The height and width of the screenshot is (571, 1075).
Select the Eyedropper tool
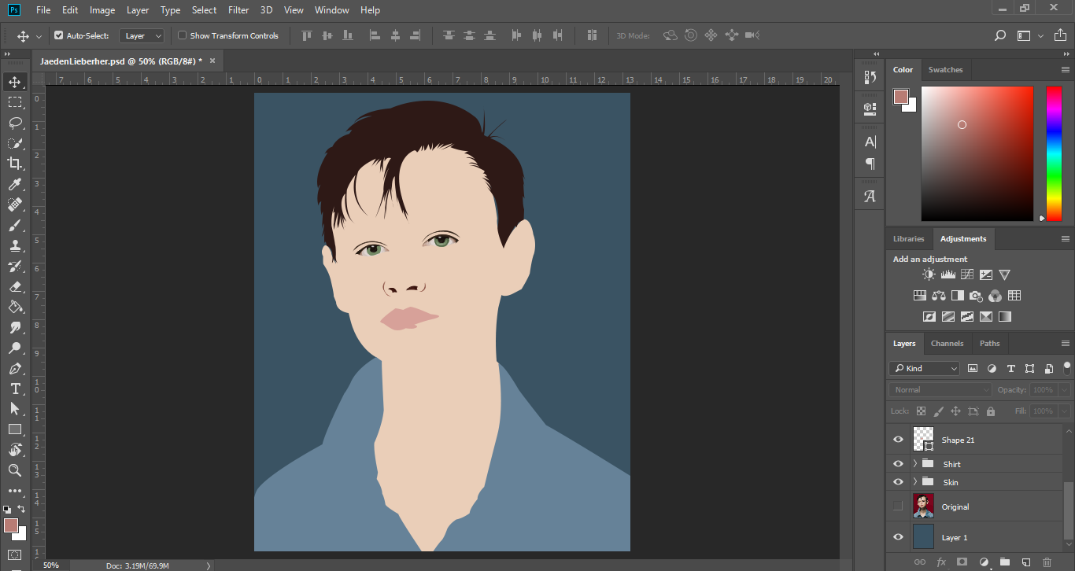click(x=15, y=184)
